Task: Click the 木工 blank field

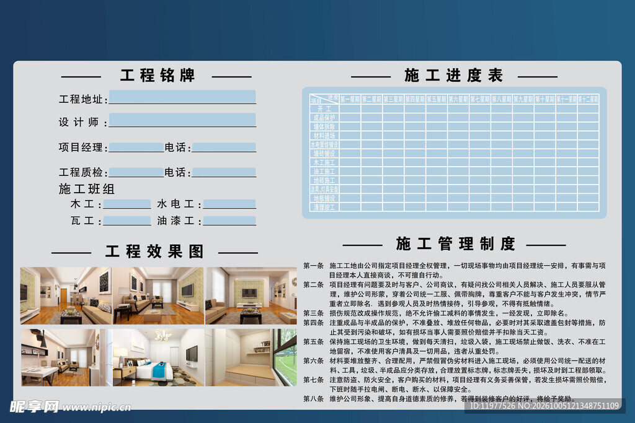Action: [x=127, y=204]
